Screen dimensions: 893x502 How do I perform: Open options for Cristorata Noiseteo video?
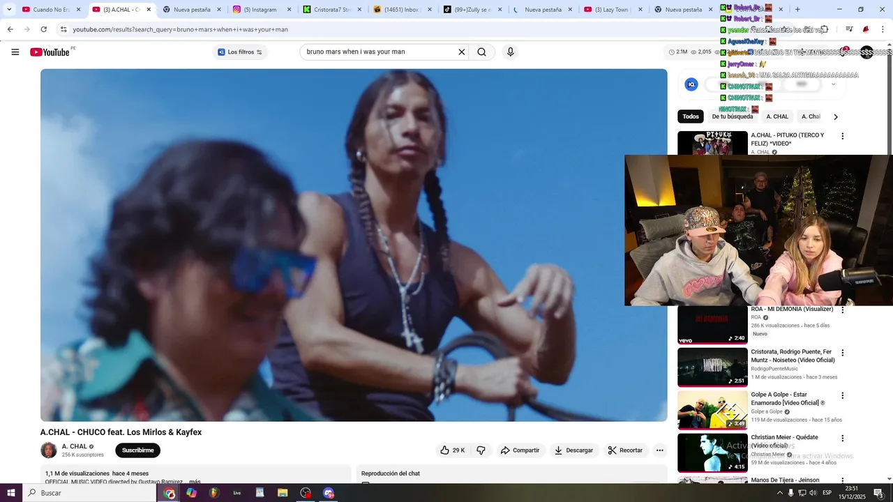pyautogui.click(x=842, y=353)
